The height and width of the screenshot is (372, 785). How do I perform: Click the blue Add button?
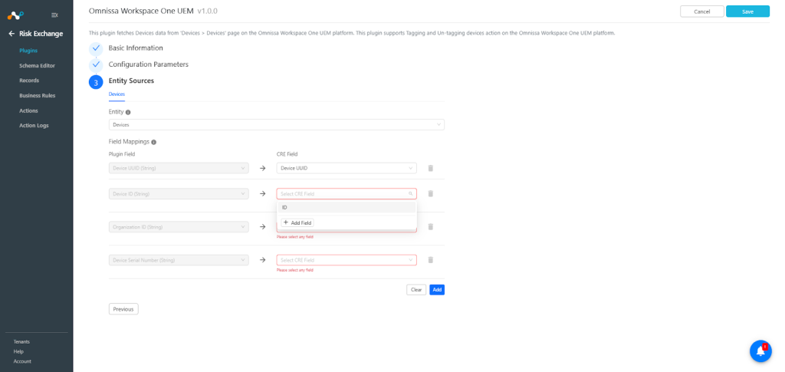[437, 290]
